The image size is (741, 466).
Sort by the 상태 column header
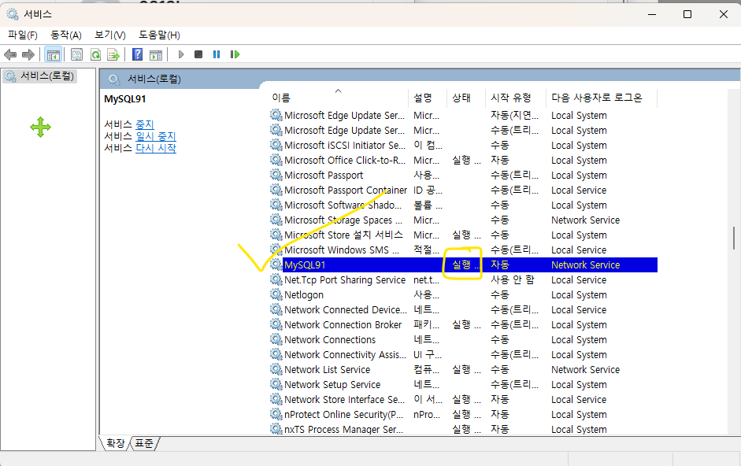pyautogui.click(x=466, y=98)
